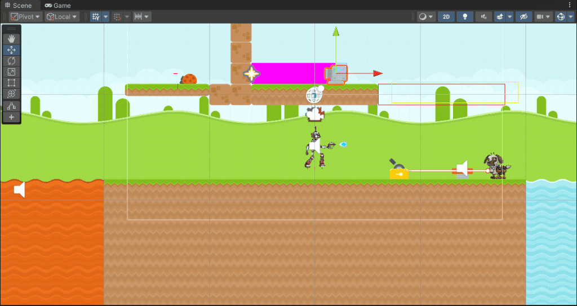Select the ladybug enemy sprite
The image size is (577, 306).
(189, 79)
